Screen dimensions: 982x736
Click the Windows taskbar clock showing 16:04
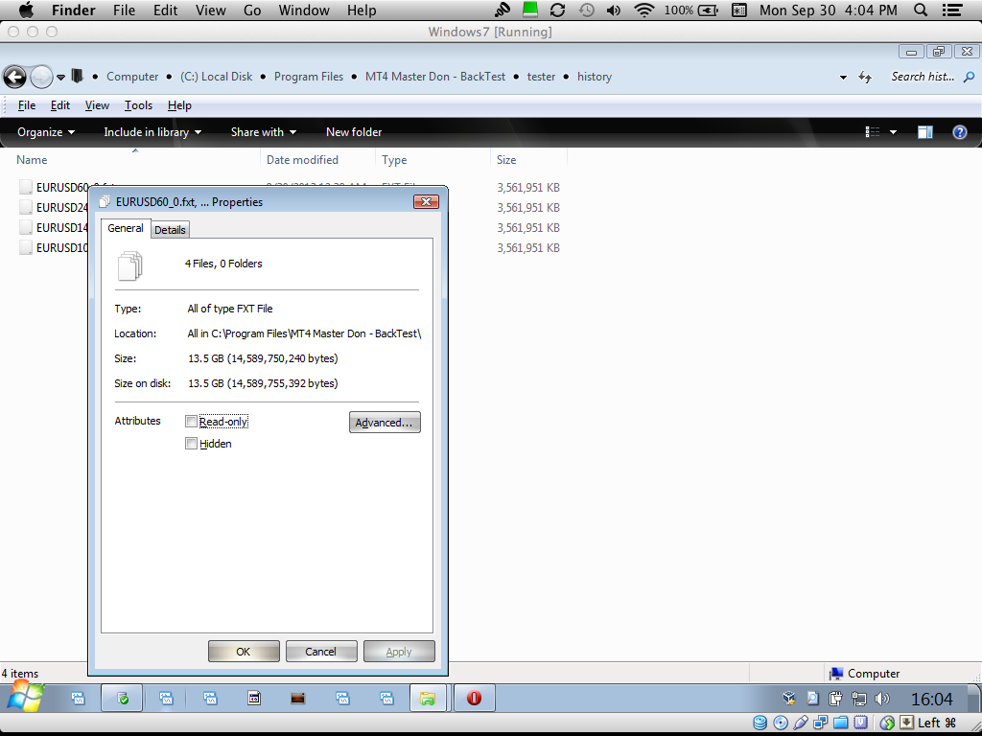point(932,699)
